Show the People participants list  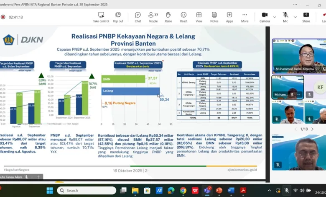pos(153,16)
